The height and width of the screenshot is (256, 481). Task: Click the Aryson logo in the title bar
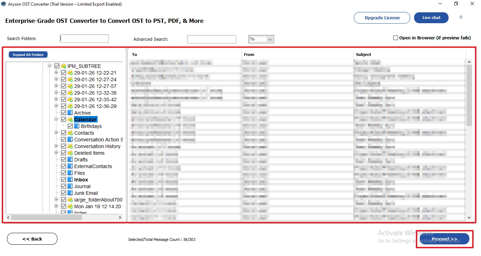4,4
